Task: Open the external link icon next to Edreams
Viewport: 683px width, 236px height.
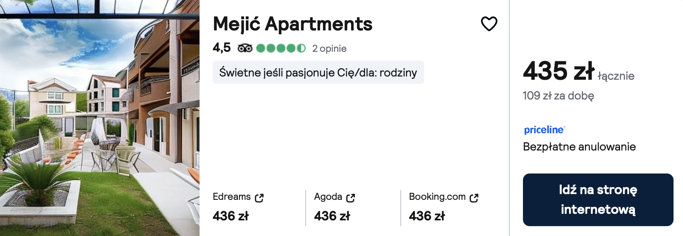Action: click(259, 198)
